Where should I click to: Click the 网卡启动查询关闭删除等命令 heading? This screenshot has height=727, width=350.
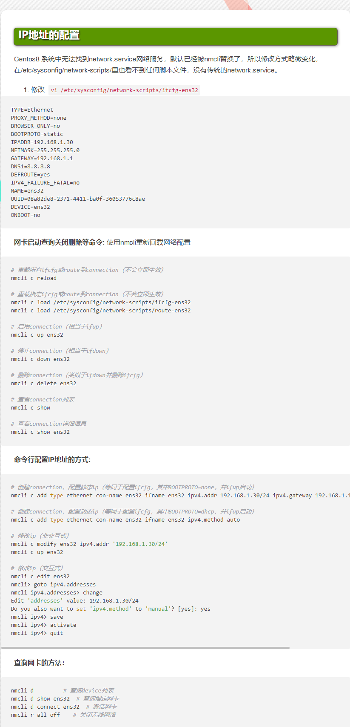point(59,242)
